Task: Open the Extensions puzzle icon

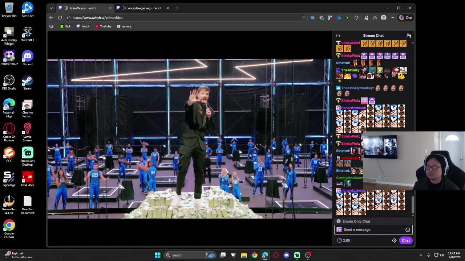Action: coord(356,17)
